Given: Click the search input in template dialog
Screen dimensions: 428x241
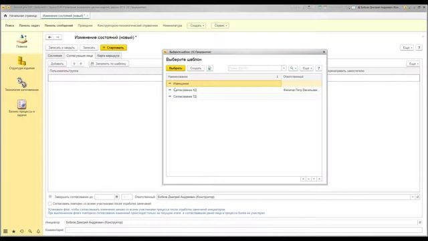Looking at the screenshot, I should tap(255, 68).
